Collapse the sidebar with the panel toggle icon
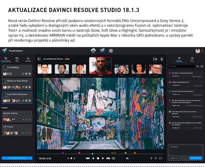This screenshot has width=205, height=167. coord(39,59)
